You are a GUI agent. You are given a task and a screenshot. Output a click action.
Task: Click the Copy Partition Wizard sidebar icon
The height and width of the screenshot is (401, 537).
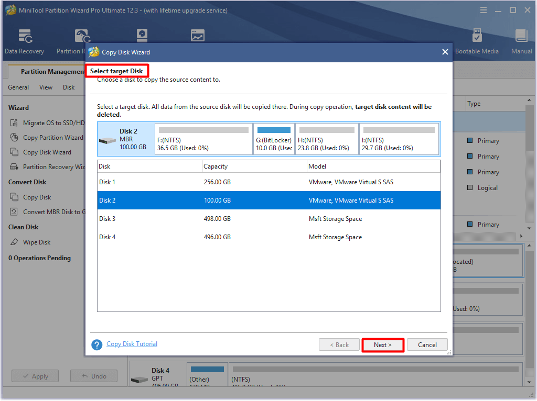(x=14, y=138)
